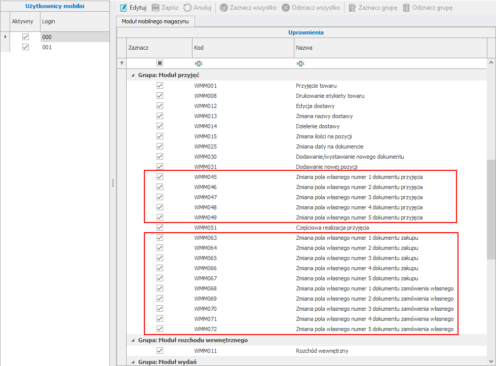The image size is (496, 366).
Task: Click the Zapisz floppy disk icon
Action: tap(156, 8)
